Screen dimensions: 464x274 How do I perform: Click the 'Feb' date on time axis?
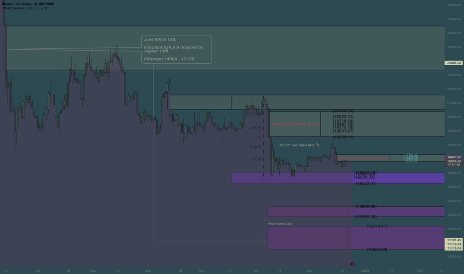(420, 271)
